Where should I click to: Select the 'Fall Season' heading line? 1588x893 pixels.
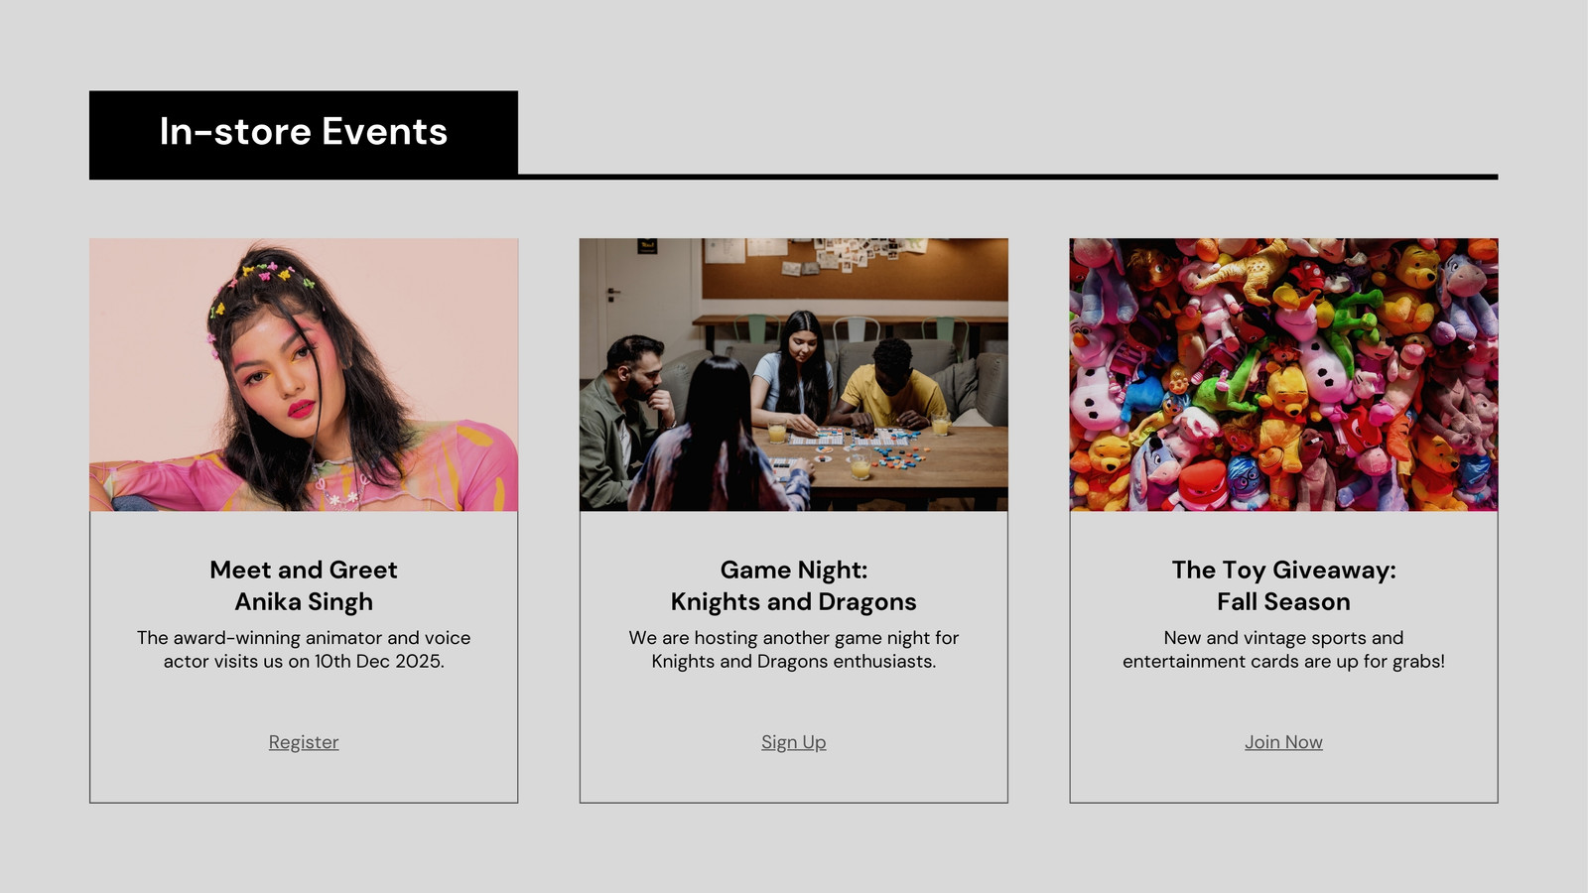(1283, 602)
